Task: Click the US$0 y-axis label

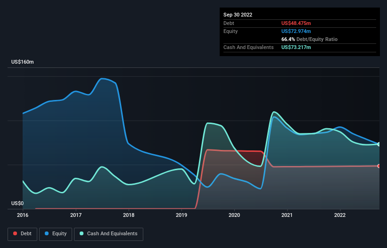Action: tap(17, 203)
